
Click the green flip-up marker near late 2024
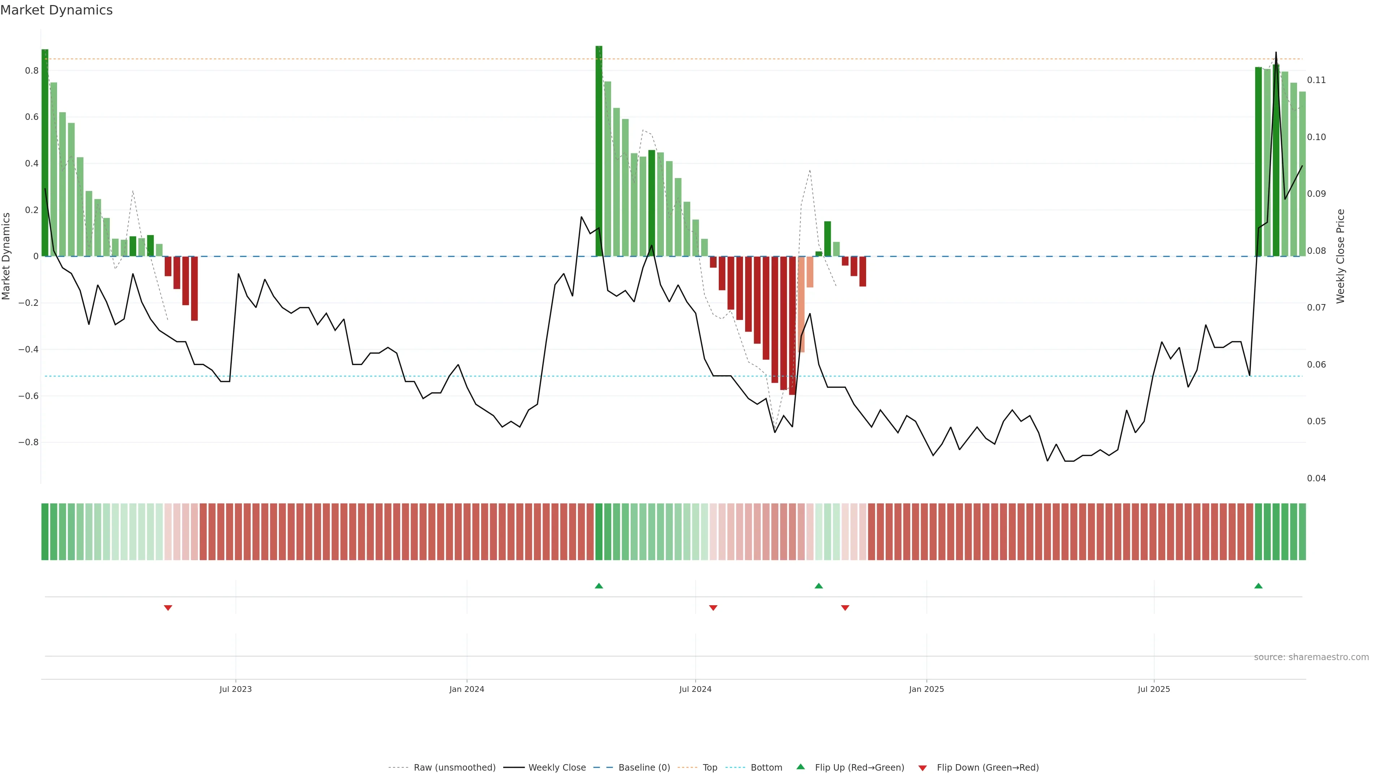pyautogui.click(x=818, y=586)
